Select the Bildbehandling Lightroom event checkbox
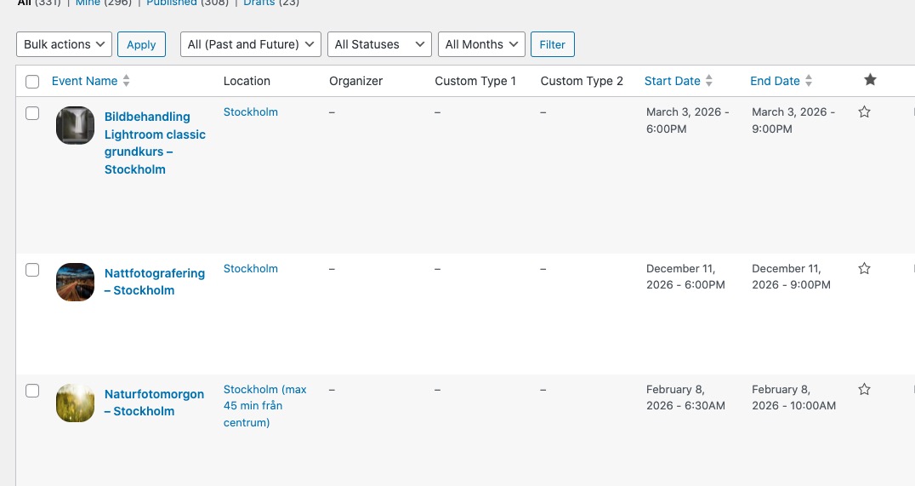915x486 pixels. [x=32, y=112]
